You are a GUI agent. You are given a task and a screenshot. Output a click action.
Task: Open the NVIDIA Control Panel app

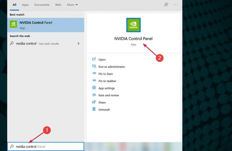tap(102, 59)
